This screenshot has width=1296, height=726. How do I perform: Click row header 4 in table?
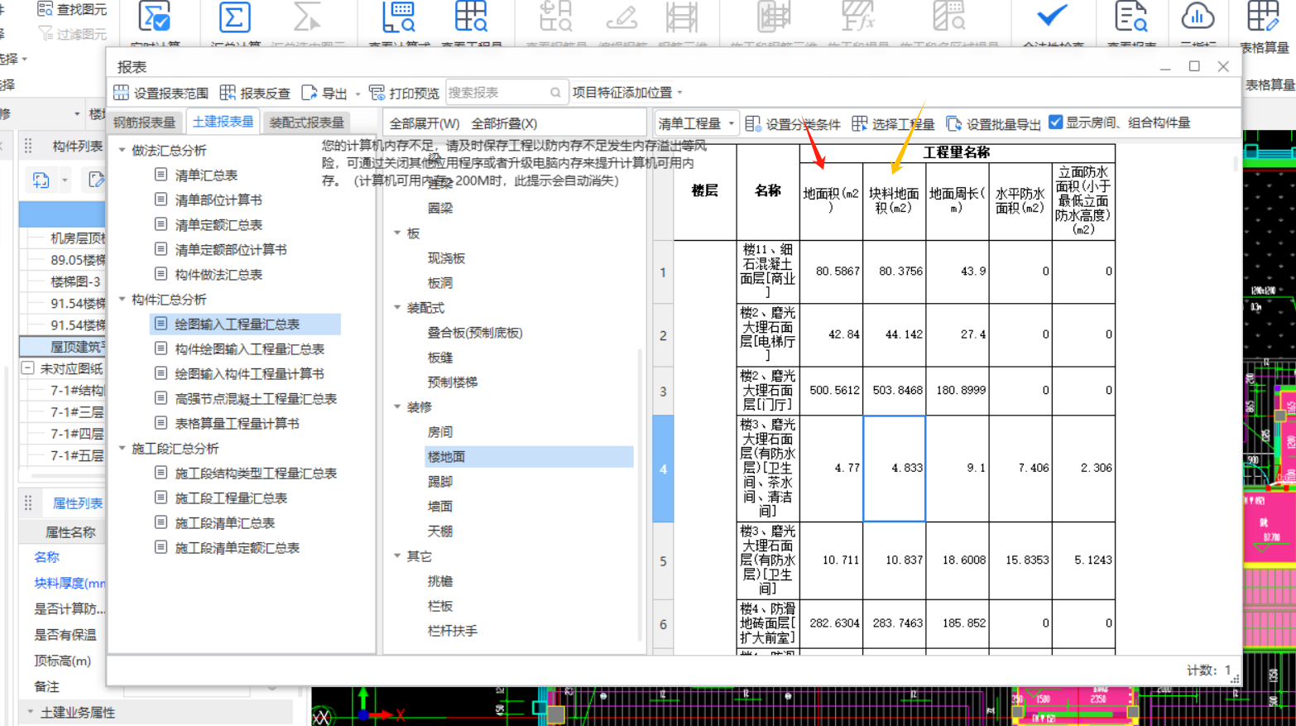663,469
